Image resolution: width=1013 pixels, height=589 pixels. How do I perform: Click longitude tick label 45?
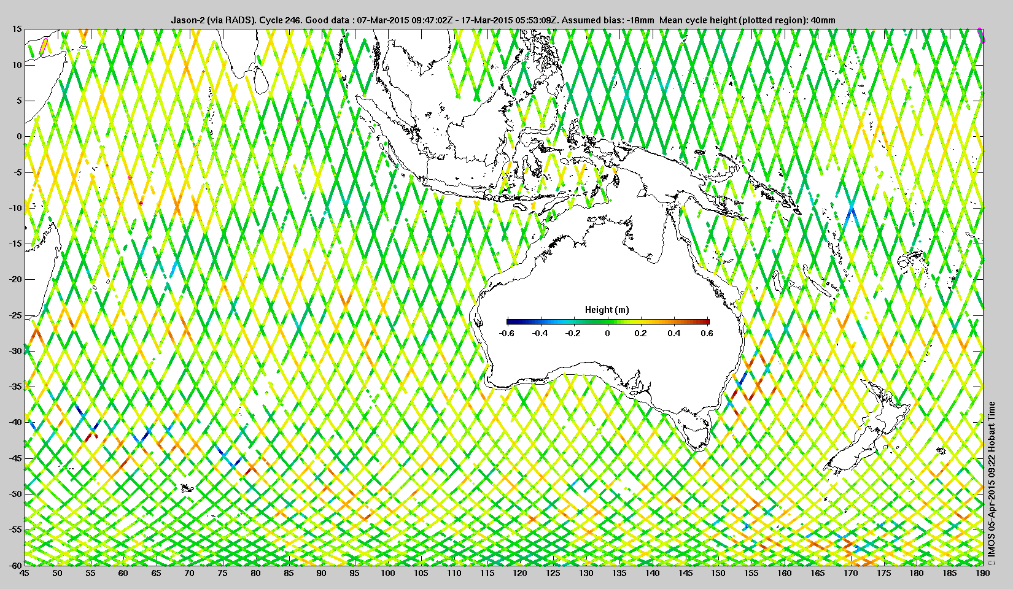(24, 573)
